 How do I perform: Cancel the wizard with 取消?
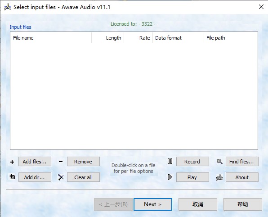tap(198, 204)
